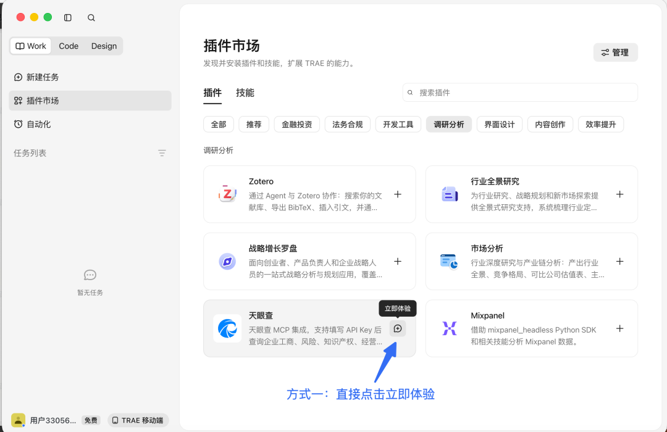Filter by 内容创作 category

coord(550,124)
